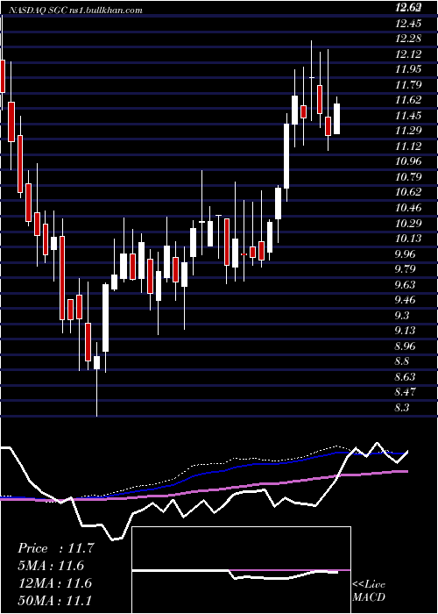Viewport: 438px width, 614px height.
Task: Click the 8.96 price axis label
Action: pyautogui.click(x=405, y=346)
